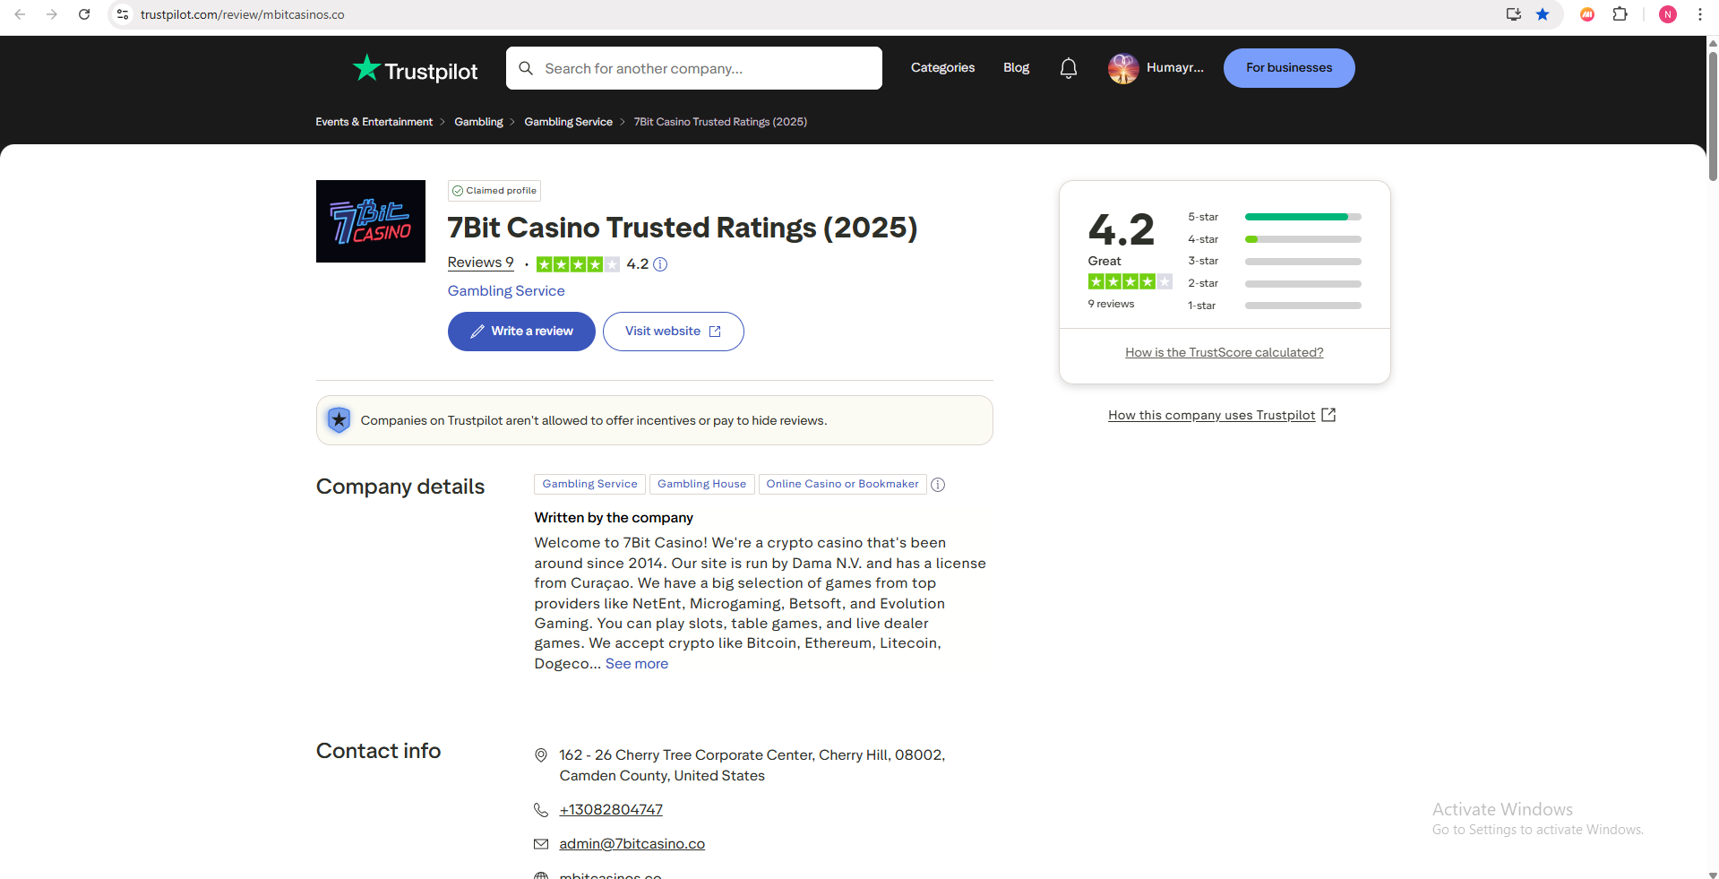Image resolution: width=1719 pixels, height=879 pixels.
Task: Go to Events & Entertainment breadcrumb
Action: tap(374, 122)
